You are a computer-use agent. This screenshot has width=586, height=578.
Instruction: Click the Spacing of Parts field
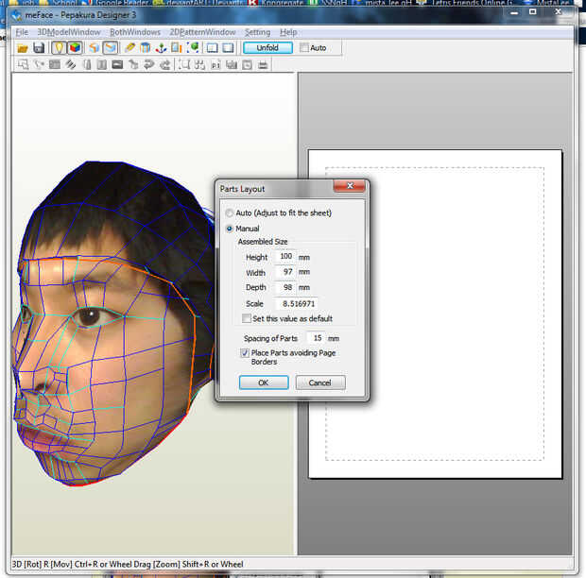point(317,337)
